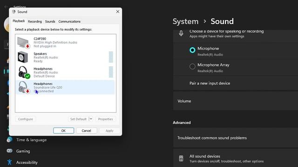The image size is (298, 167).
Task: Click the Speakers device icon
Action: pyautogui.click(x=23, y=57)
